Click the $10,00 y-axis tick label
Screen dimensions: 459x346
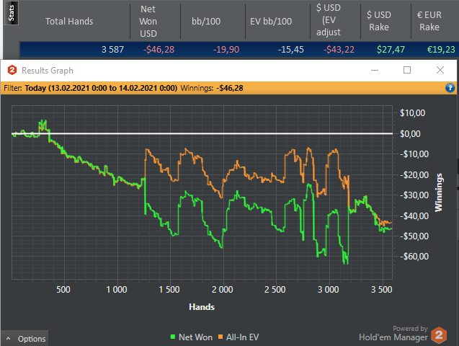pos(412,113)
